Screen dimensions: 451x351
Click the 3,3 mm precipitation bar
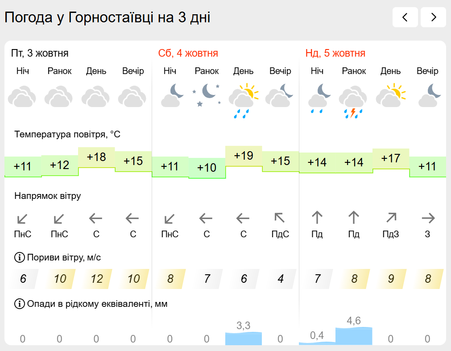pos(244,338)
